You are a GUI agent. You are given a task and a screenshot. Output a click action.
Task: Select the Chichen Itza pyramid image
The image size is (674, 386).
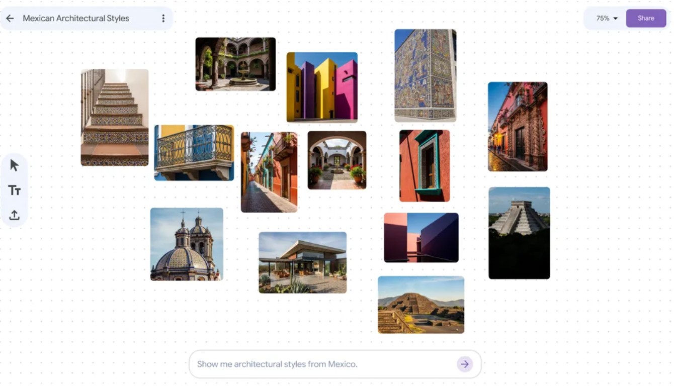click(519, 233)
